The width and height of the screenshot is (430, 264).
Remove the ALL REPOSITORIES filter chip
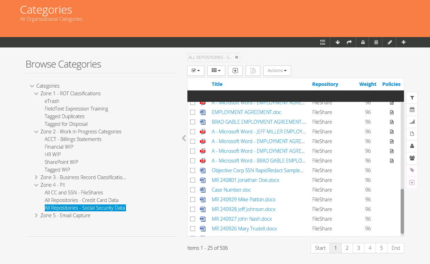click(237, 58)
